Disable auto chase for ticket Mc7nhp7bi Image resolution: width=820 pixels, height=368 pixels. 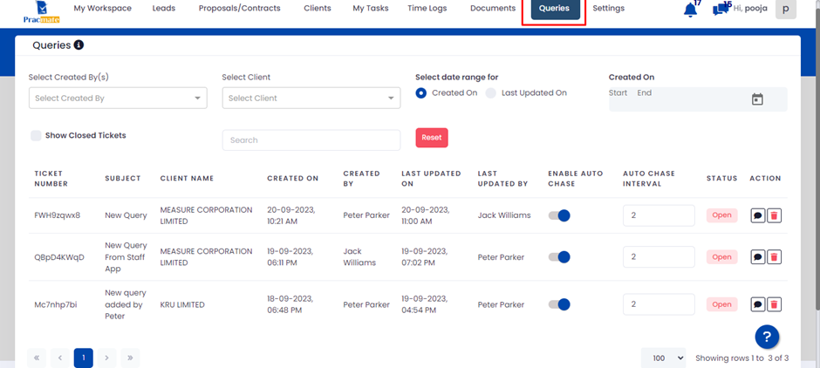click(x=559, y=304)
